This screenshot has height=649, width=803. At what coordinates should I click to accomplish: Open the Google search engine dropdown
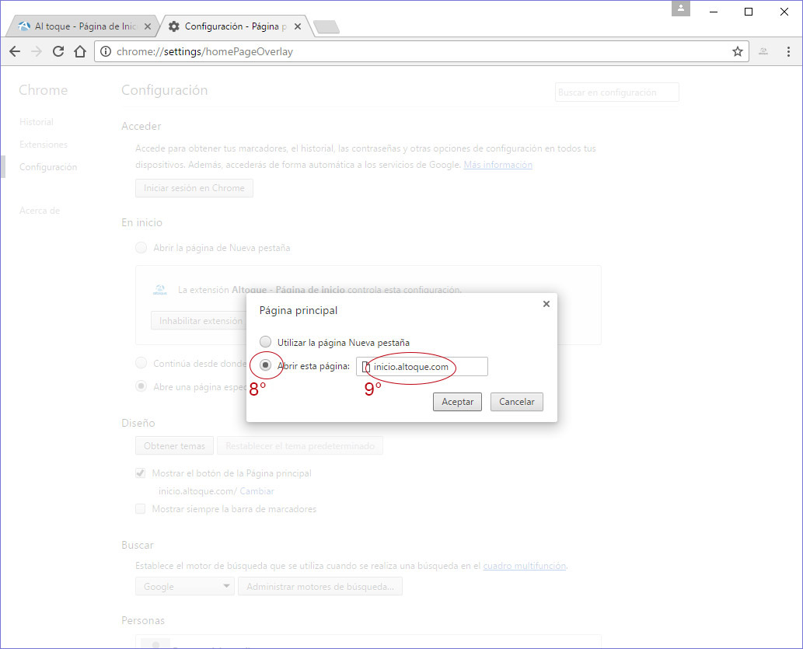(x=184, y=586)
